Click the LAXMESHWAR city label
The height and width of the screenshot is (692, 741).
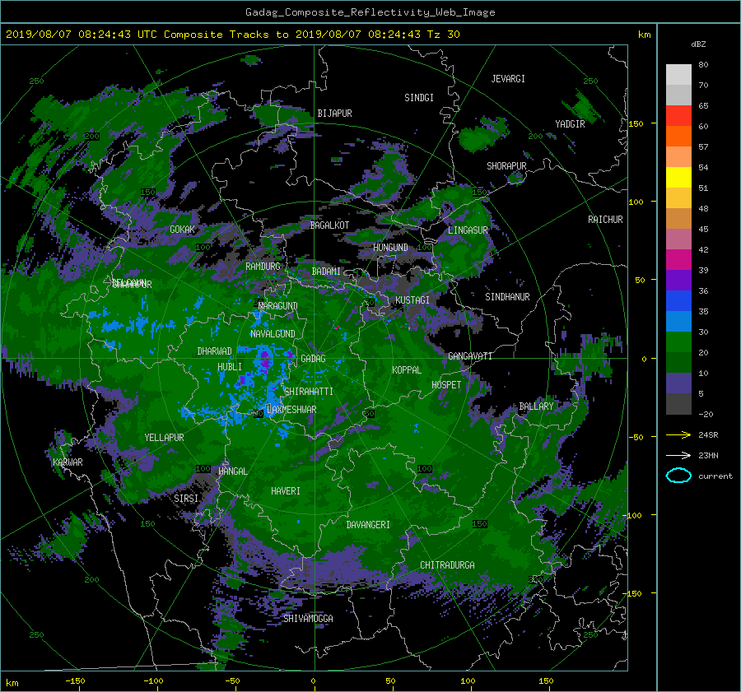pyautogui.click(x=291, y=410)
